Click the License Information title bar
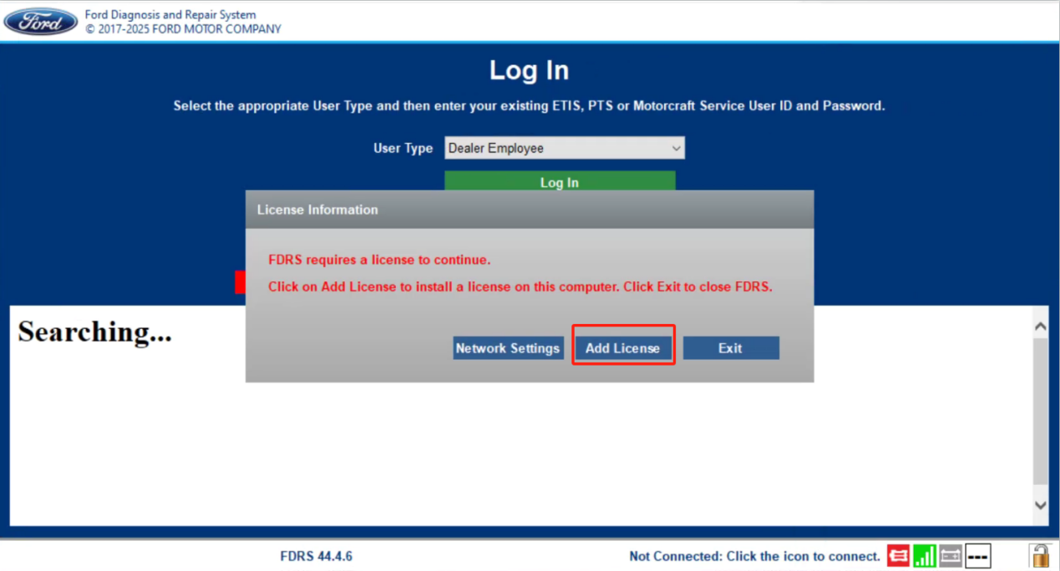Viewport: 1060px width, 571px height. 529,210
